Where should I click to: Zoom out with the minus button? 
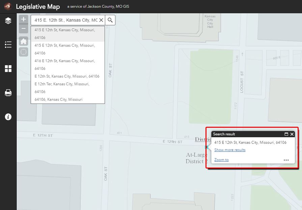[23, 29]
